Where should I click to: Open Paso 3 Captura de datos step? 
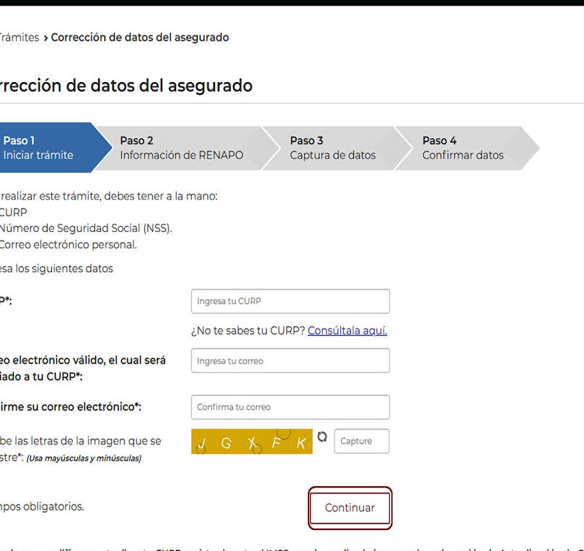[332, 148]
